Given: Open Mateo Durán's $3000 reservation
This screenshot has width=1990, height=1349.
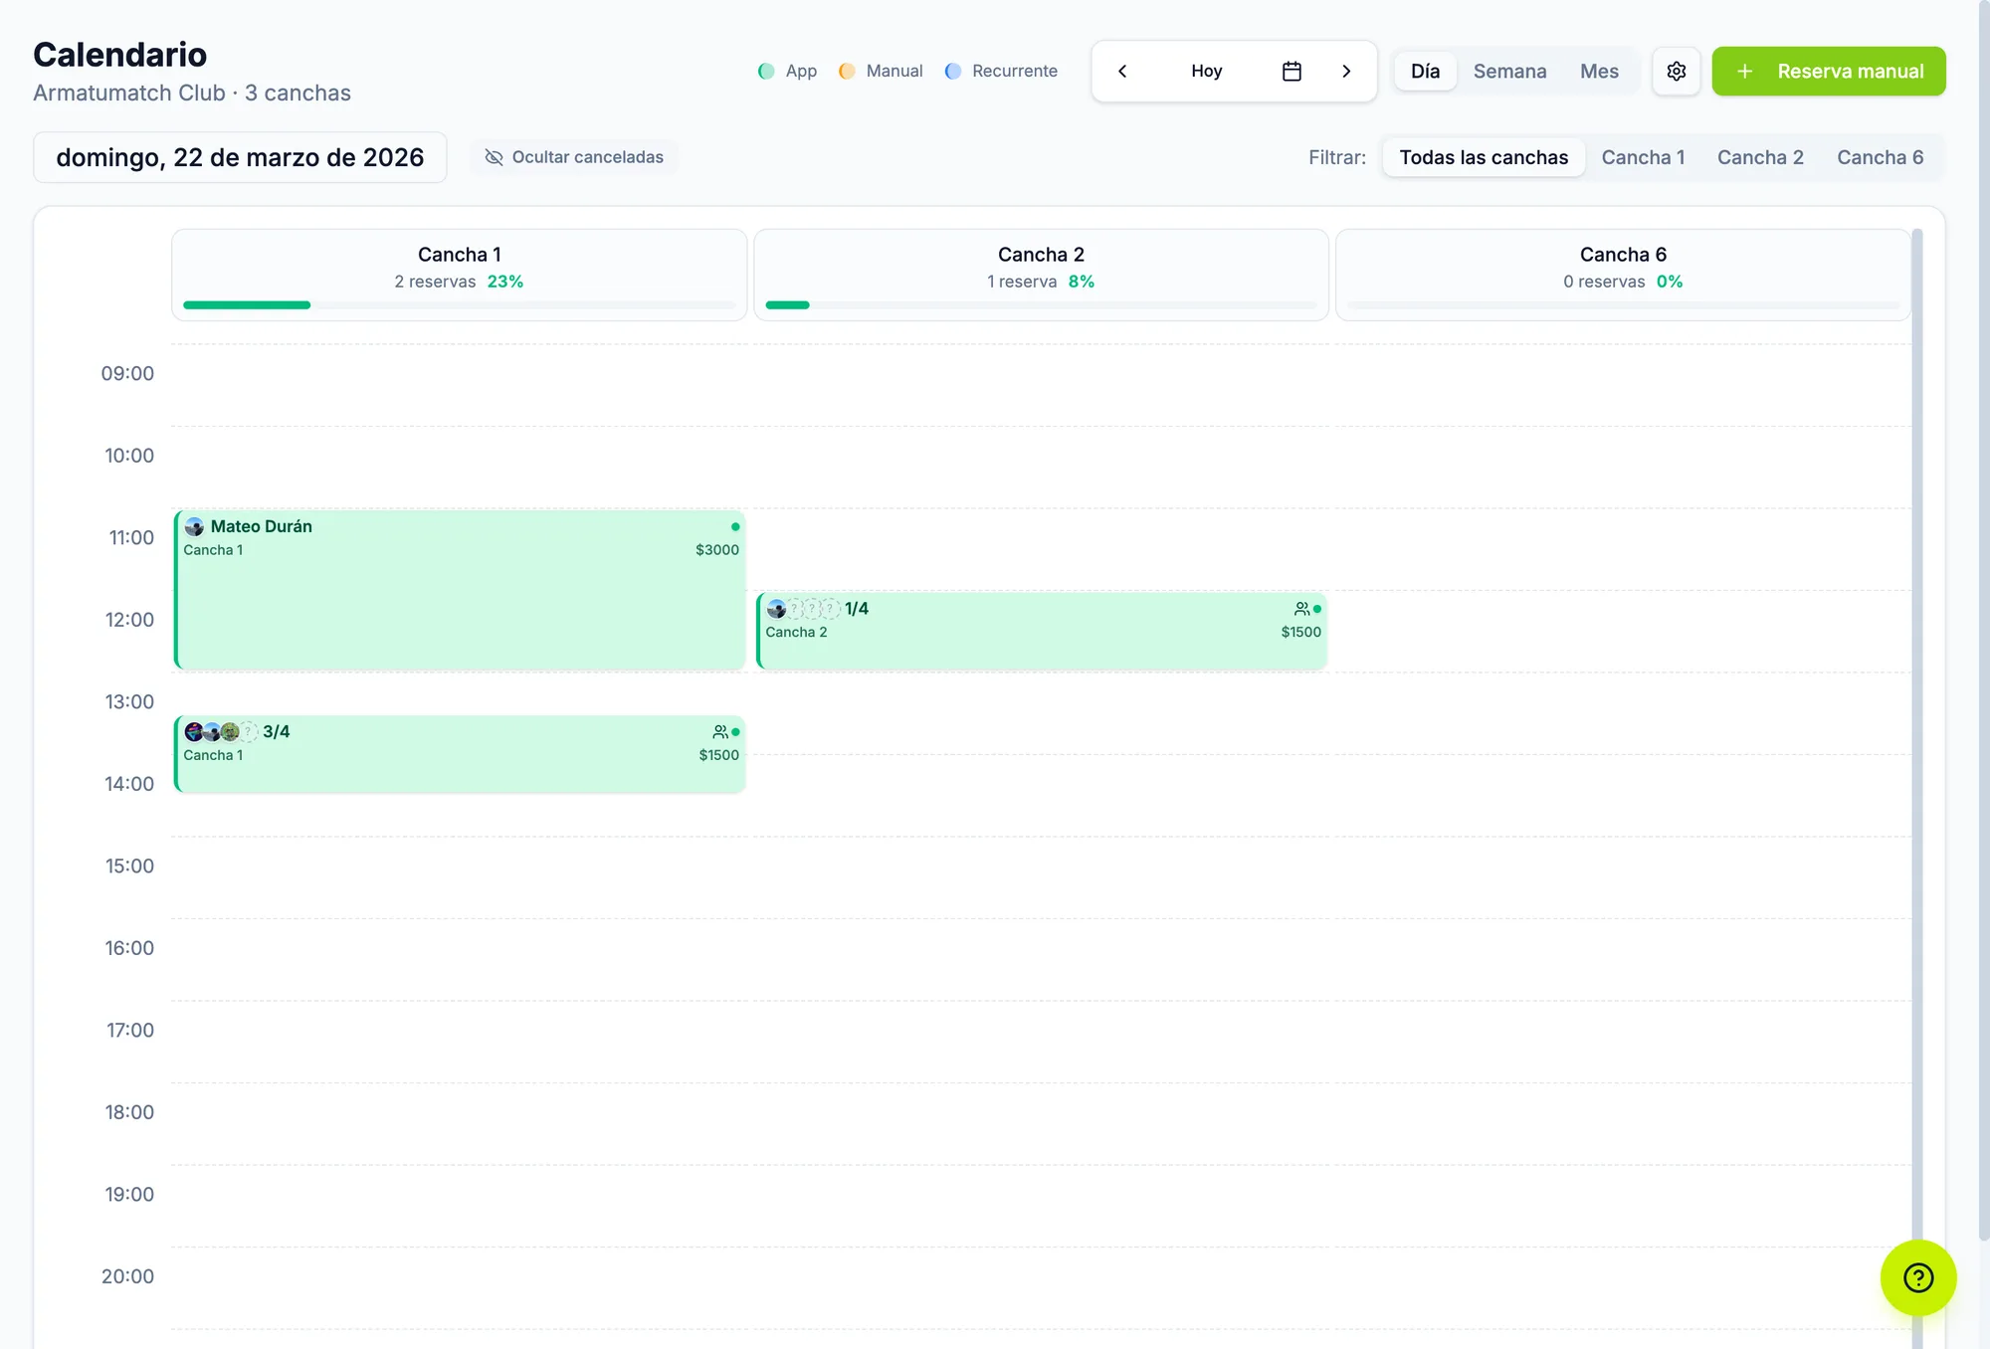Looking at the screenshot, I should click(460, 590).
